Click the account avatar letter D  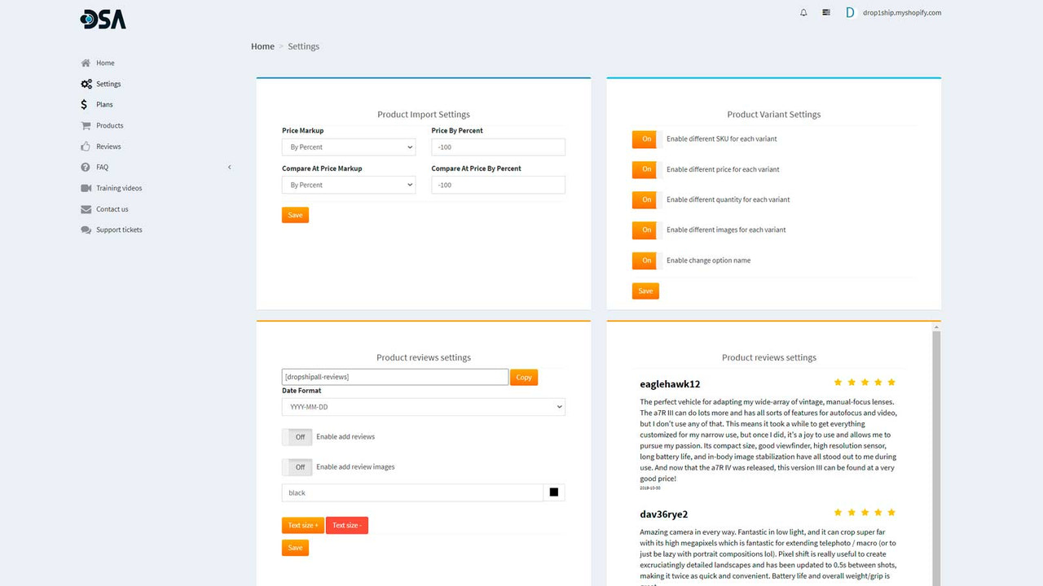tap(851, 13)
